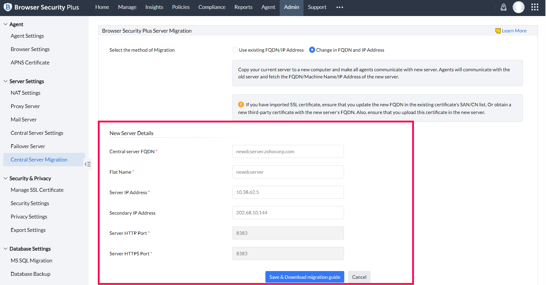Collapse the Agent section
This screenshot has width=546, height=285.
click(x=5, y=24)
